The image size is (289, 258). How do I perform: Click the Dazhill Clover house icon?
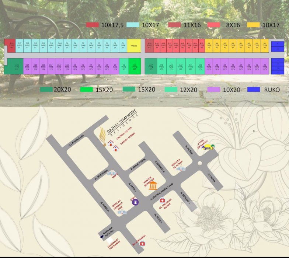pyautogui.click(x=110, y=143)
